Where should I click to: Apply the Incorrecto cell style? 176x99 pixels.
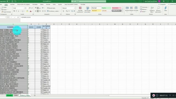[117, 8]
